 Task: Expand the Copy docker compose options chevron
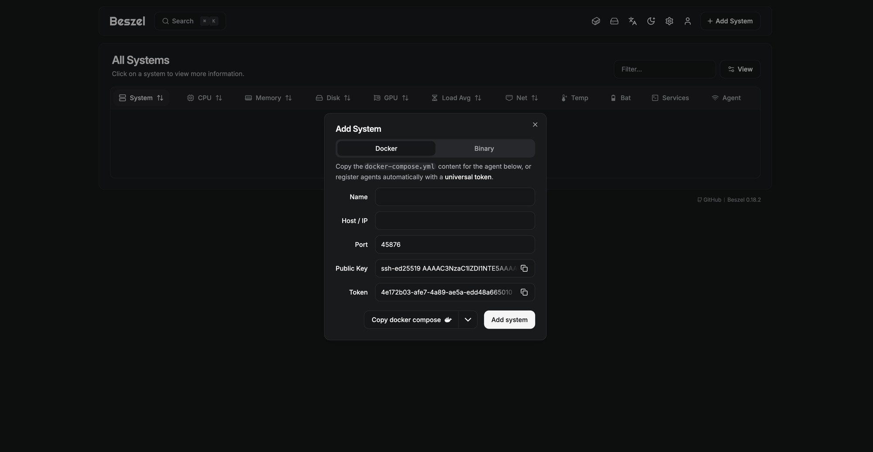coord(468,319)
